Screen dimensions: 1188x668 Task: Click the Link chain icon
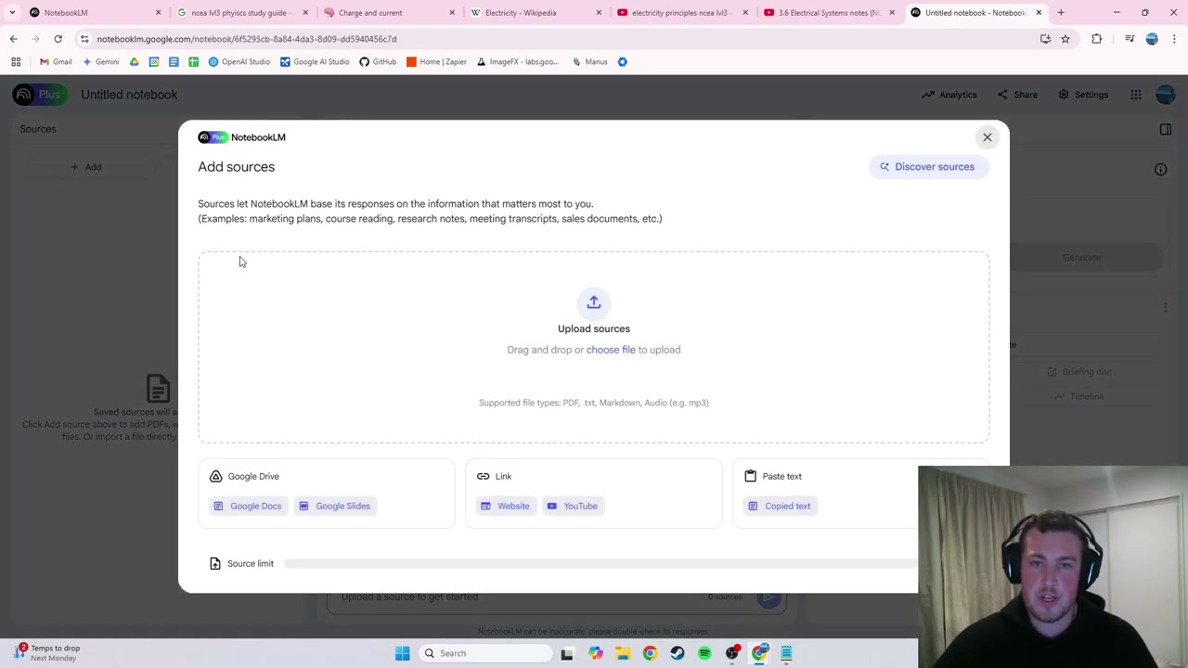point(484,476)
